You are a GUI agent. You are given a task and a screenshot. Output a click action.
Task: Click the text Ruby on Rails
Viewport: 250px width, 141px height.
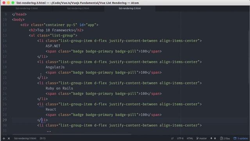click(x=59, y=88)
